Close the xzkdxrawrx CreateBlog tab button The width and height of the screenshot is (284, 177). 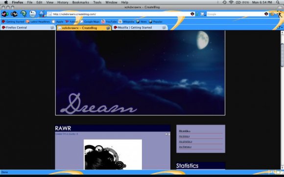pyautogui.click(x=108, y=28)
